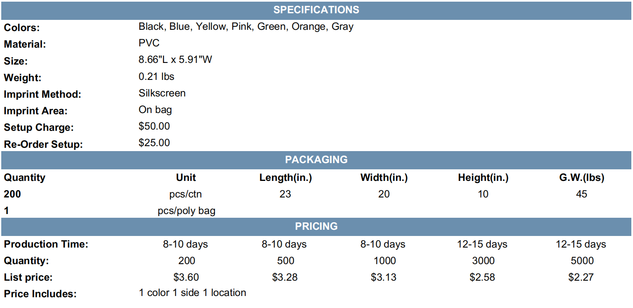
Task: Click the G.W.(lbs) column header
Action: coord(582,178)
